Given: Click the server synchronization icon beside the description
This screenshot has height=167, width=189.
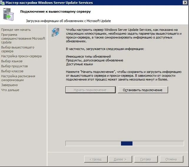Looking at the screenshot, I should coord(55,32).
